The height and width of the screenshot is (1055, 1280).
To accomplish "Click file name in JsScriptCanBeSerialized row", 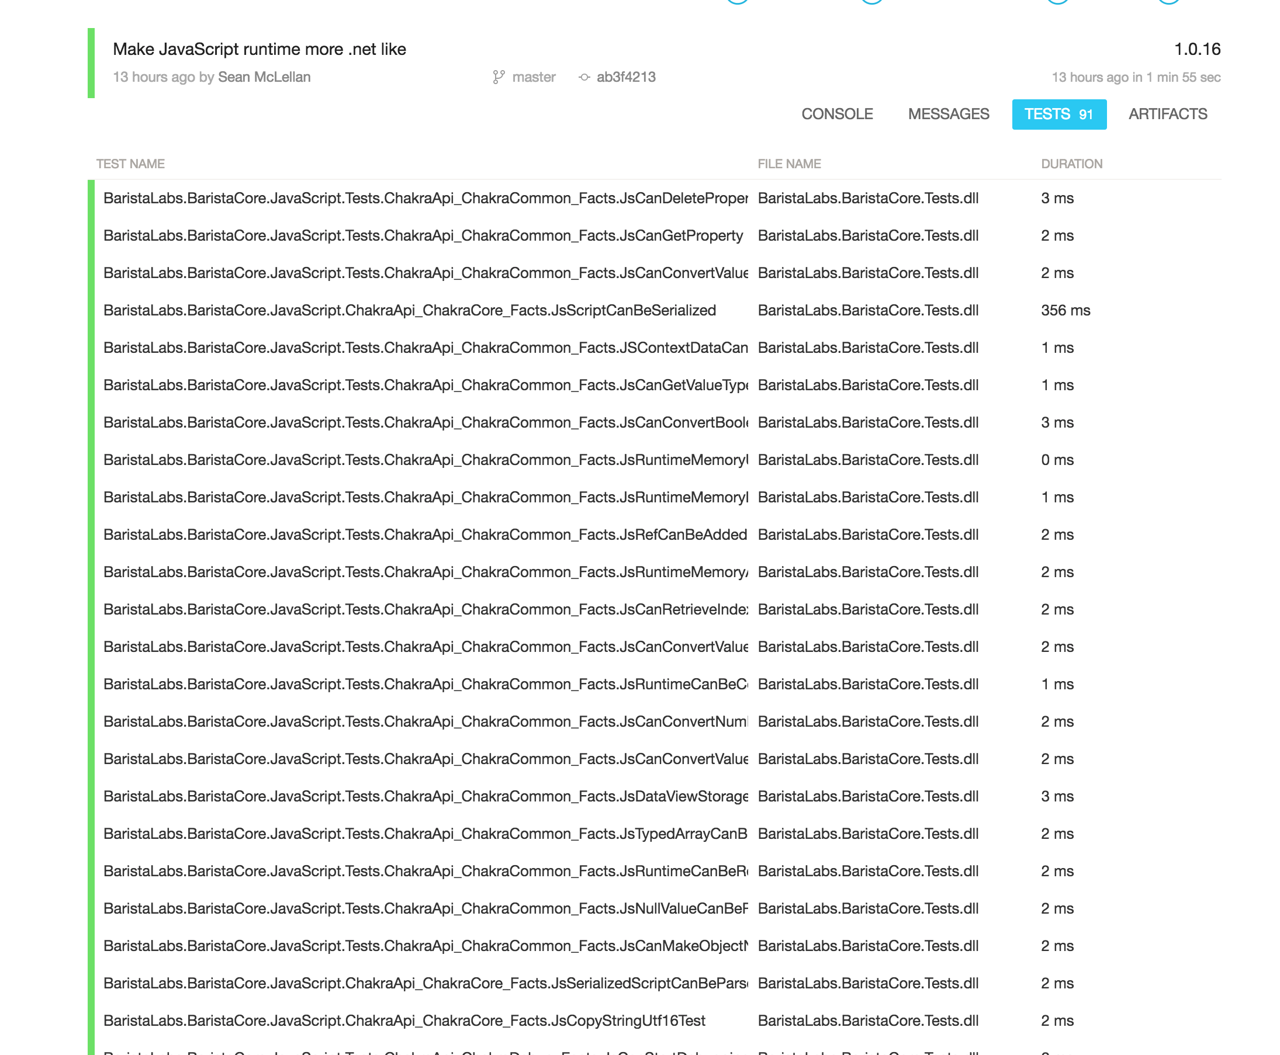I will pos(867,311).
